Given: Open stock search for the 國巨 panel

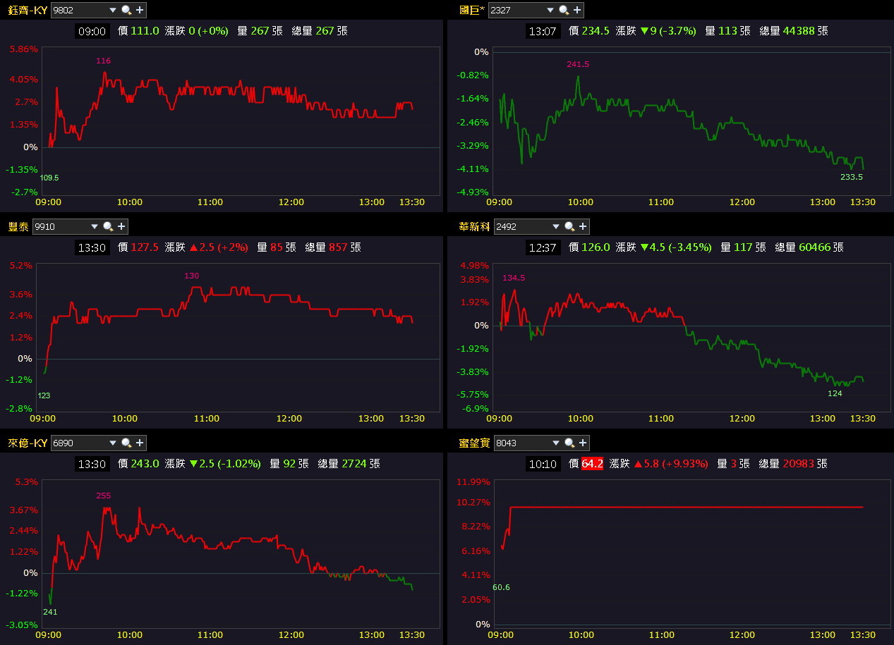Looking at the screenshot, I should point(564,10).
